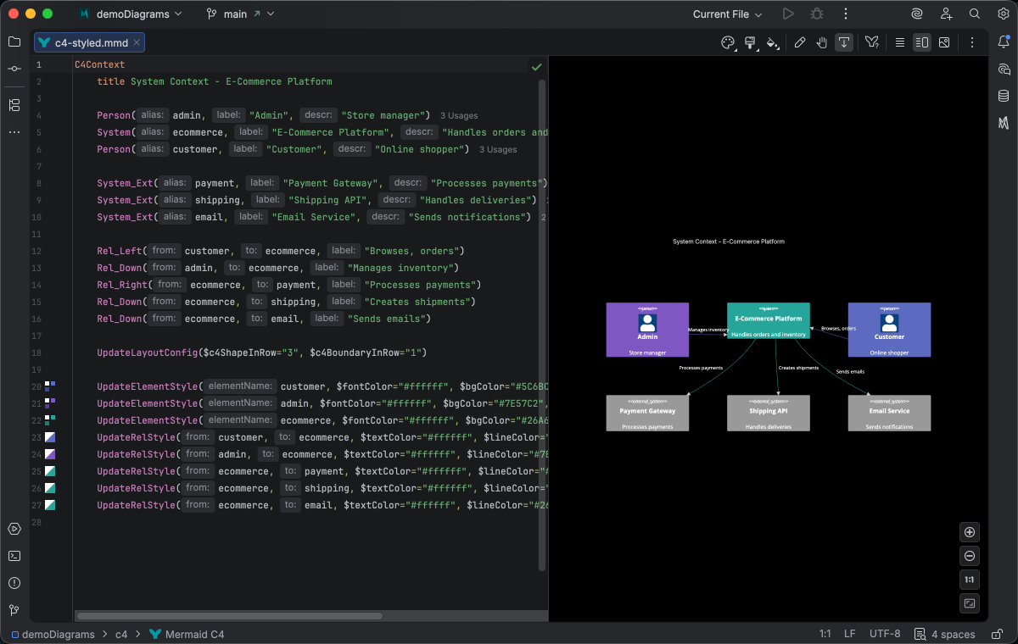This screenshot has width=1018, height=644.
Task: Open the Structure tool window icon
Action: tap(14, 105)
